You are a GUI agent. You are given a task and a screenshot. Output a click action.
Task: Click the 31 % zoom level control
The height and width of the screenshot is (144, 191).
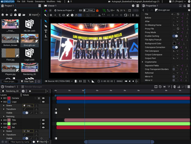pyautogui.click(x=121, y=10)
